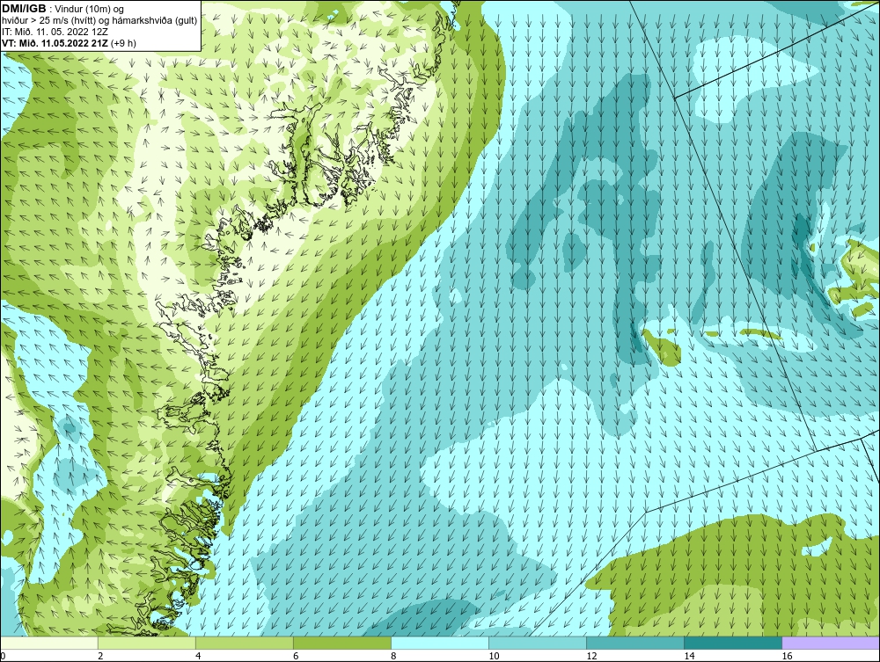Click the 0–2 m/s palest legend swatch
The width and height of the screenshot is (880, 662).
(49, 643)
